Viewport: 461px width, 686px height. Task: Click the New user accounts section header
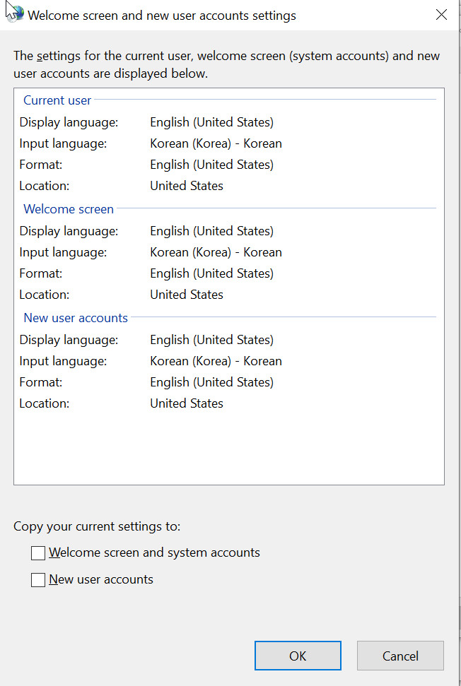pyautogui.click(x=76, y=318)
